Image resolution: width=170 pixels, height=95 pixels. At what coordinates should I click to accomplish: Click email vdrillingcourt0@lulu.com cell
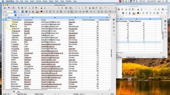55,22
